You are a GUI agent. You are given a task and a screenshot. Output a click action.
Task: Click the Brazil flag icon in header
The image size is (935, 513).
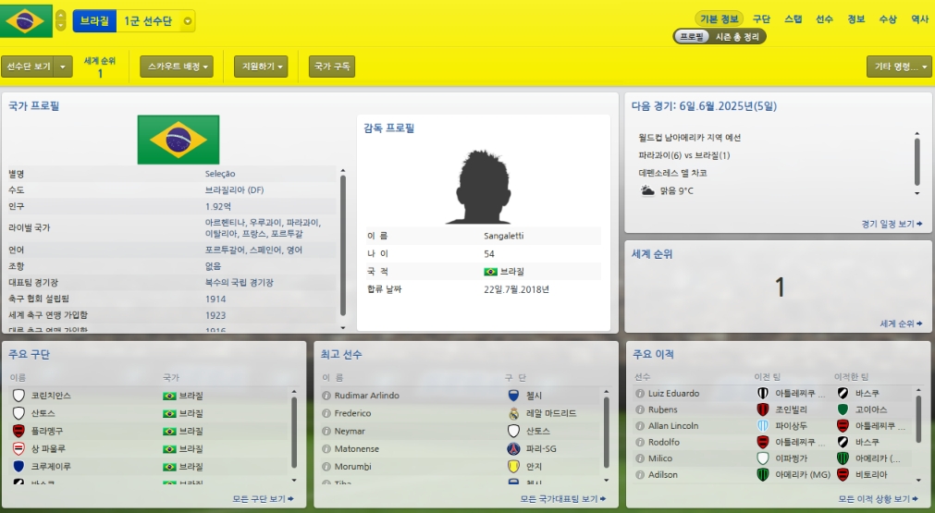[26, 21]
